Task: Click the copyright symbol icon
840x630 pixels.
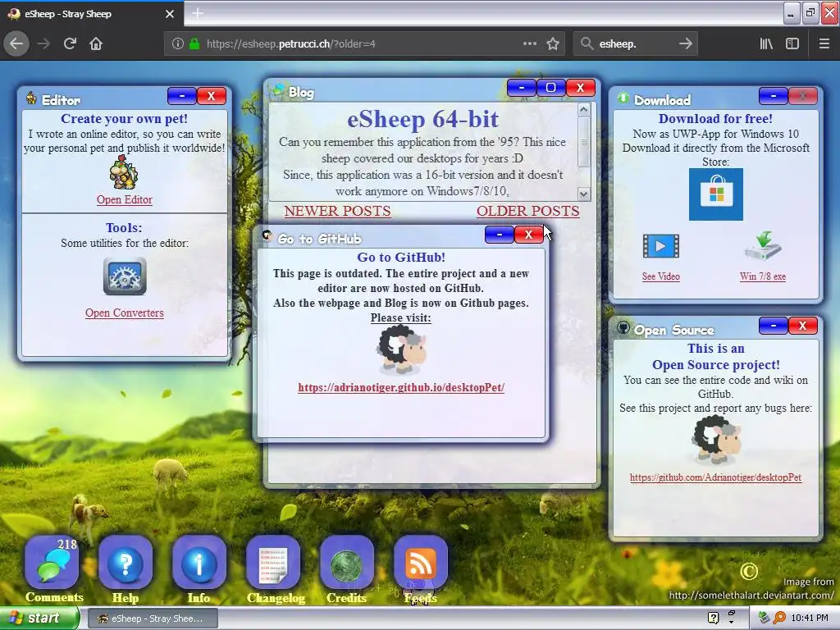Action: click(x=749, y=571)
